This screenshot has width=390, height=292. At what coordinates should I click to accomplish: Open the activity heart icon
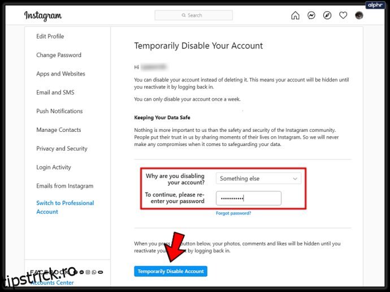tap(343, 15)
